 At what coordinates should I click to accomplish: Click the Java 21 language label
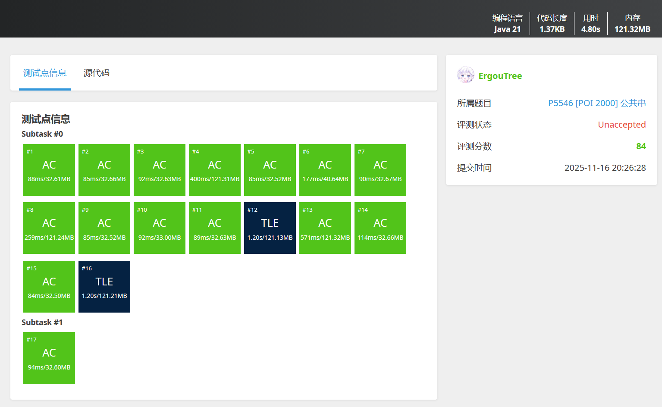[507, 29]
